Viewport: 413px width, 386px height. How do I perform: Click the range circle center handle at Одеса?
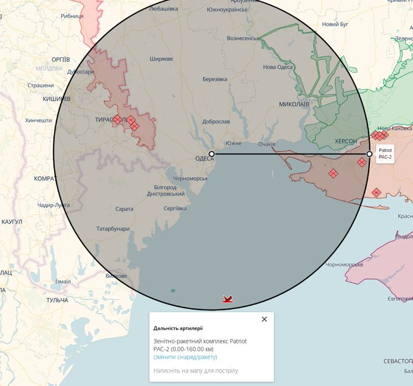pos(211,154)
